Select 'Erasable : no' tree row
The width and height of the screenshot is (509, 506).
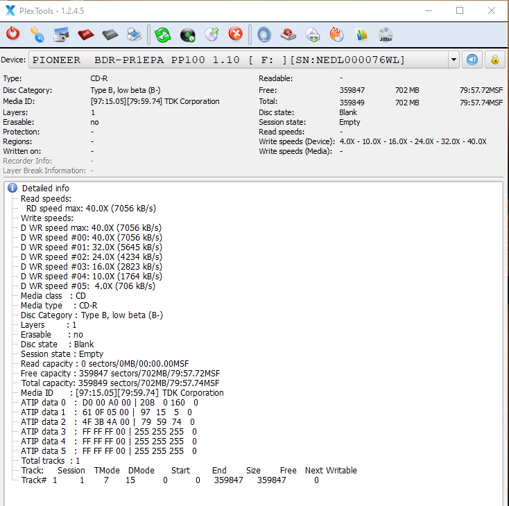[52, 335]
